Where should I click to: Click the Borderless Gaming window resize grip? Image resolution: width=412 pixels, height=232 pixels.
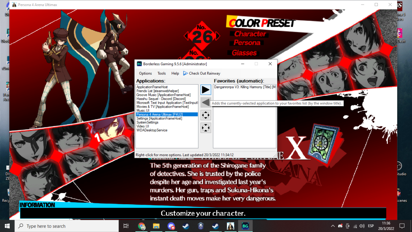[x=275, y=156]
